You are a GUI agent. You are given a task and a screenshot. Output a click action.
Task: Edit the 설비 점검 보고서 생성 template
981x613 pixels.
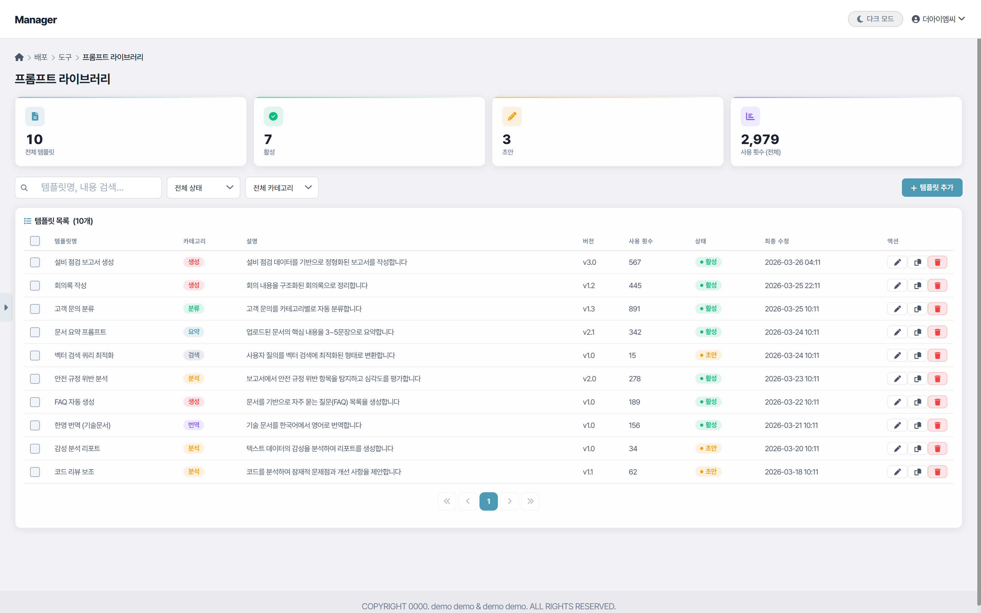click(x=897, y=262)
